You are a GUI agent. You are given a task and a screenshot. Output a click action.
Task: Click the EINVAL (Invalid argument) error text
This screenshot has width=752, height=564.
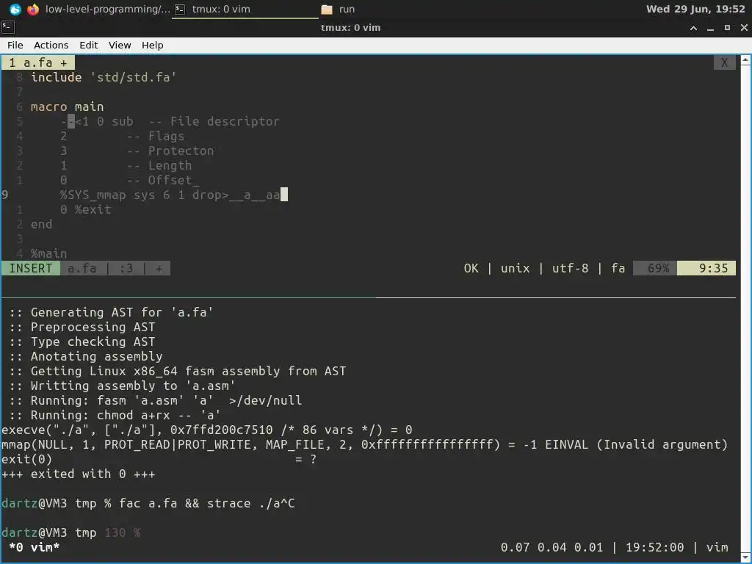click(x=636, y=444)
